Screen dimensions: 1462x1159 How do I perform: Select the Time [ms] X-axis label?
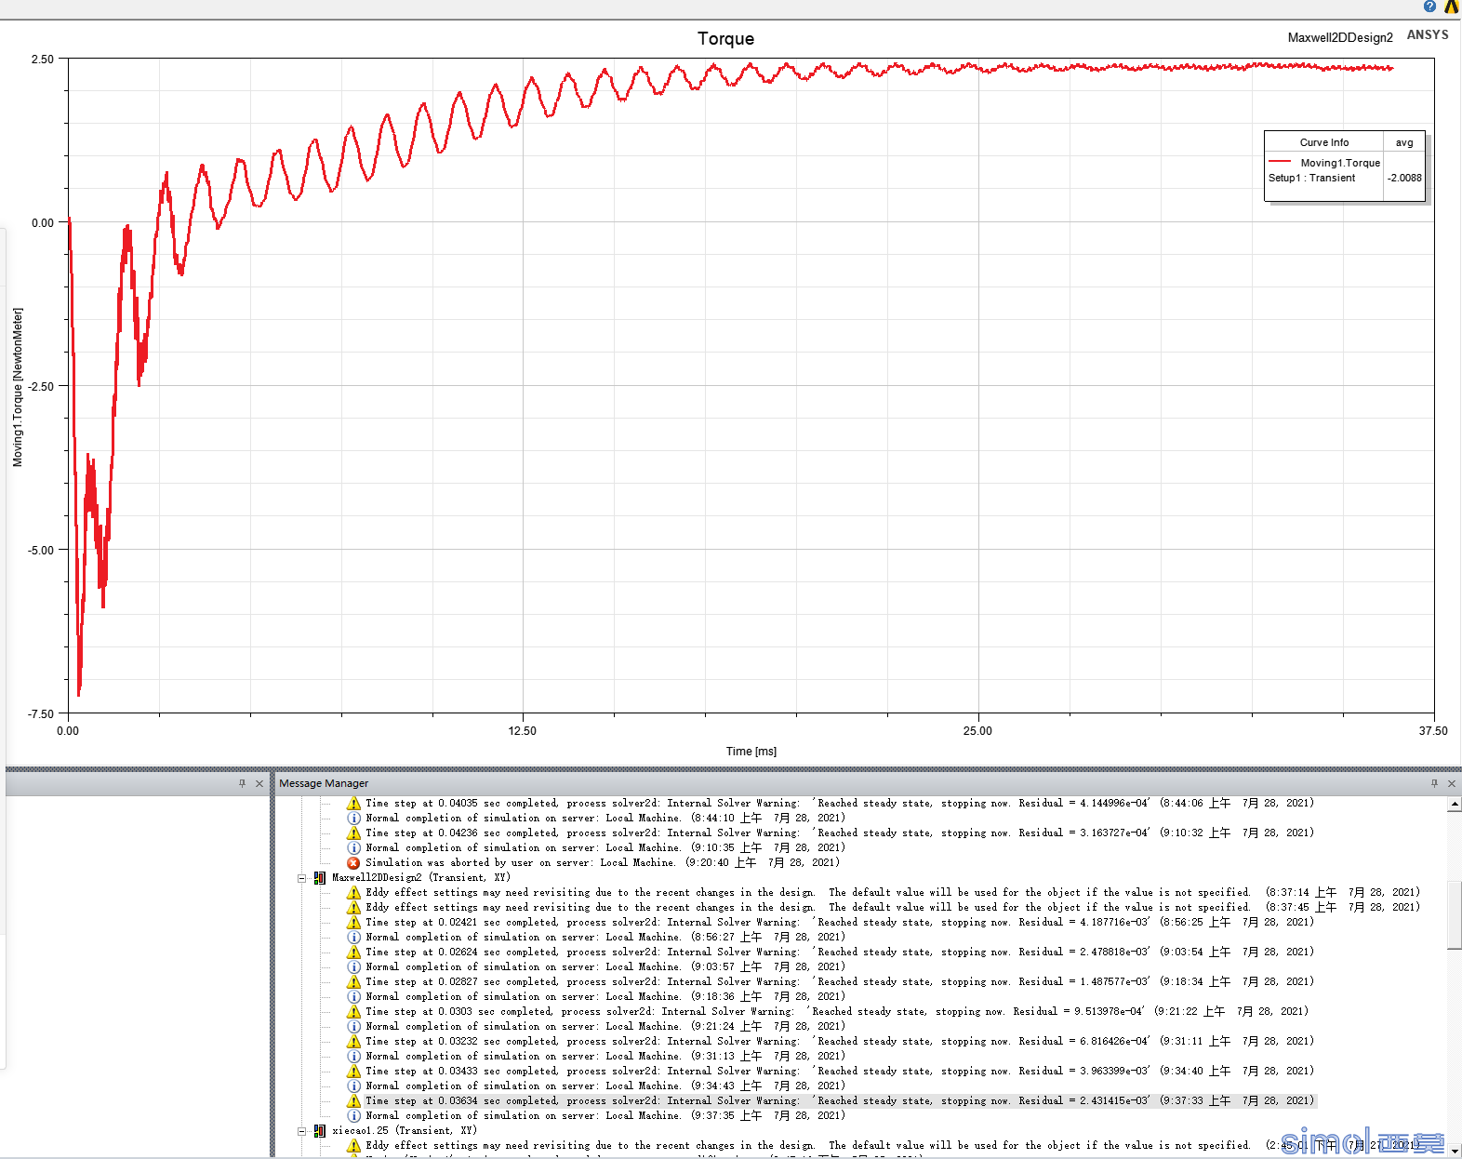(x=751, y=751)
